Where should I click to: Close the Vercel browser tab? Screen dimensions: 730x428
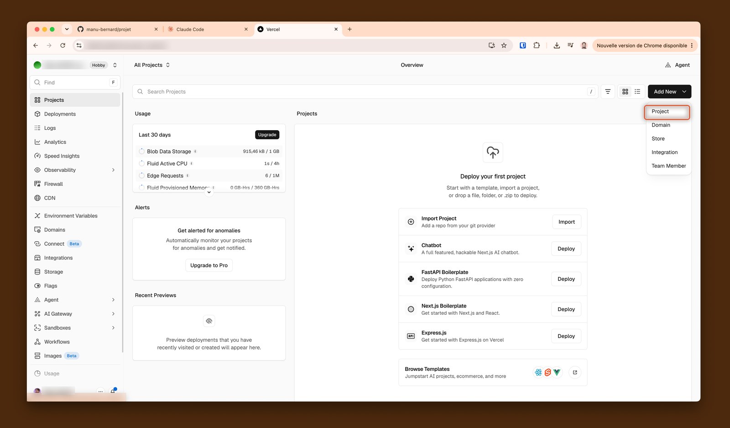click(x=336, y=29)
